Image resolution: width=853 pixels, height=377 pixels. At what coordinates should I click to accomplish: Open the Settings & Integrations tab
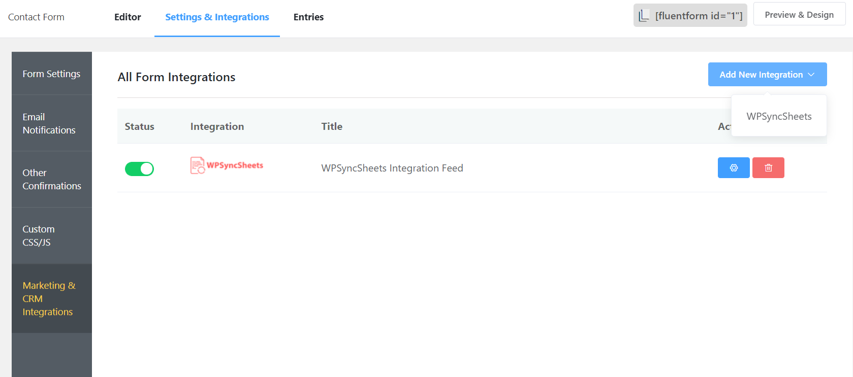point(217,17)
